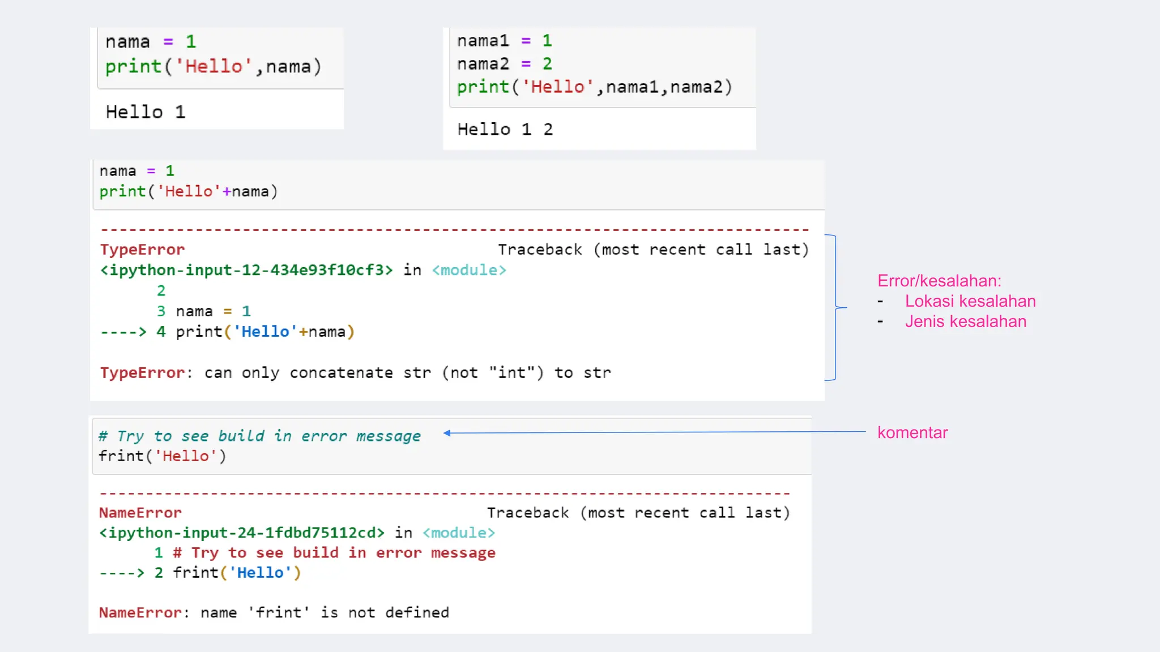Click the 'Lokasi kesalahan' bullet text

[x=970, y=301]
